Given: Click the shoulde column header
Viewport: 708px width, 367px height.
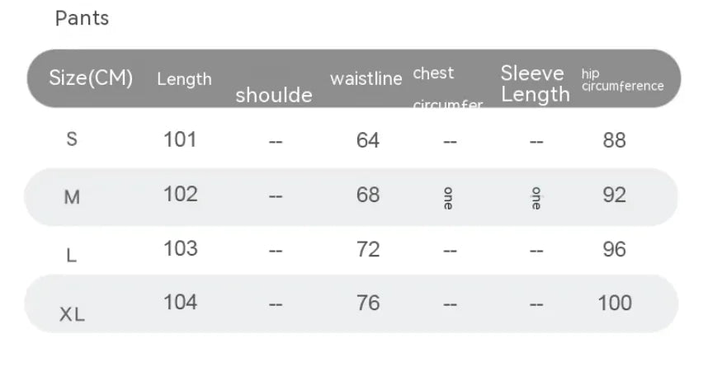Looking at the screenshot, I should point(274,96).
